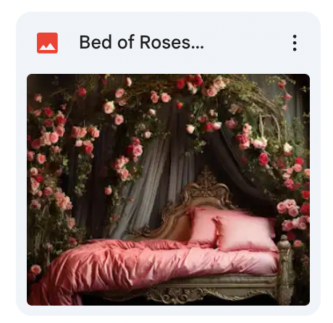Click the photo file icon beside the title
Screen dimensions: 333x323
pos(47,43)
